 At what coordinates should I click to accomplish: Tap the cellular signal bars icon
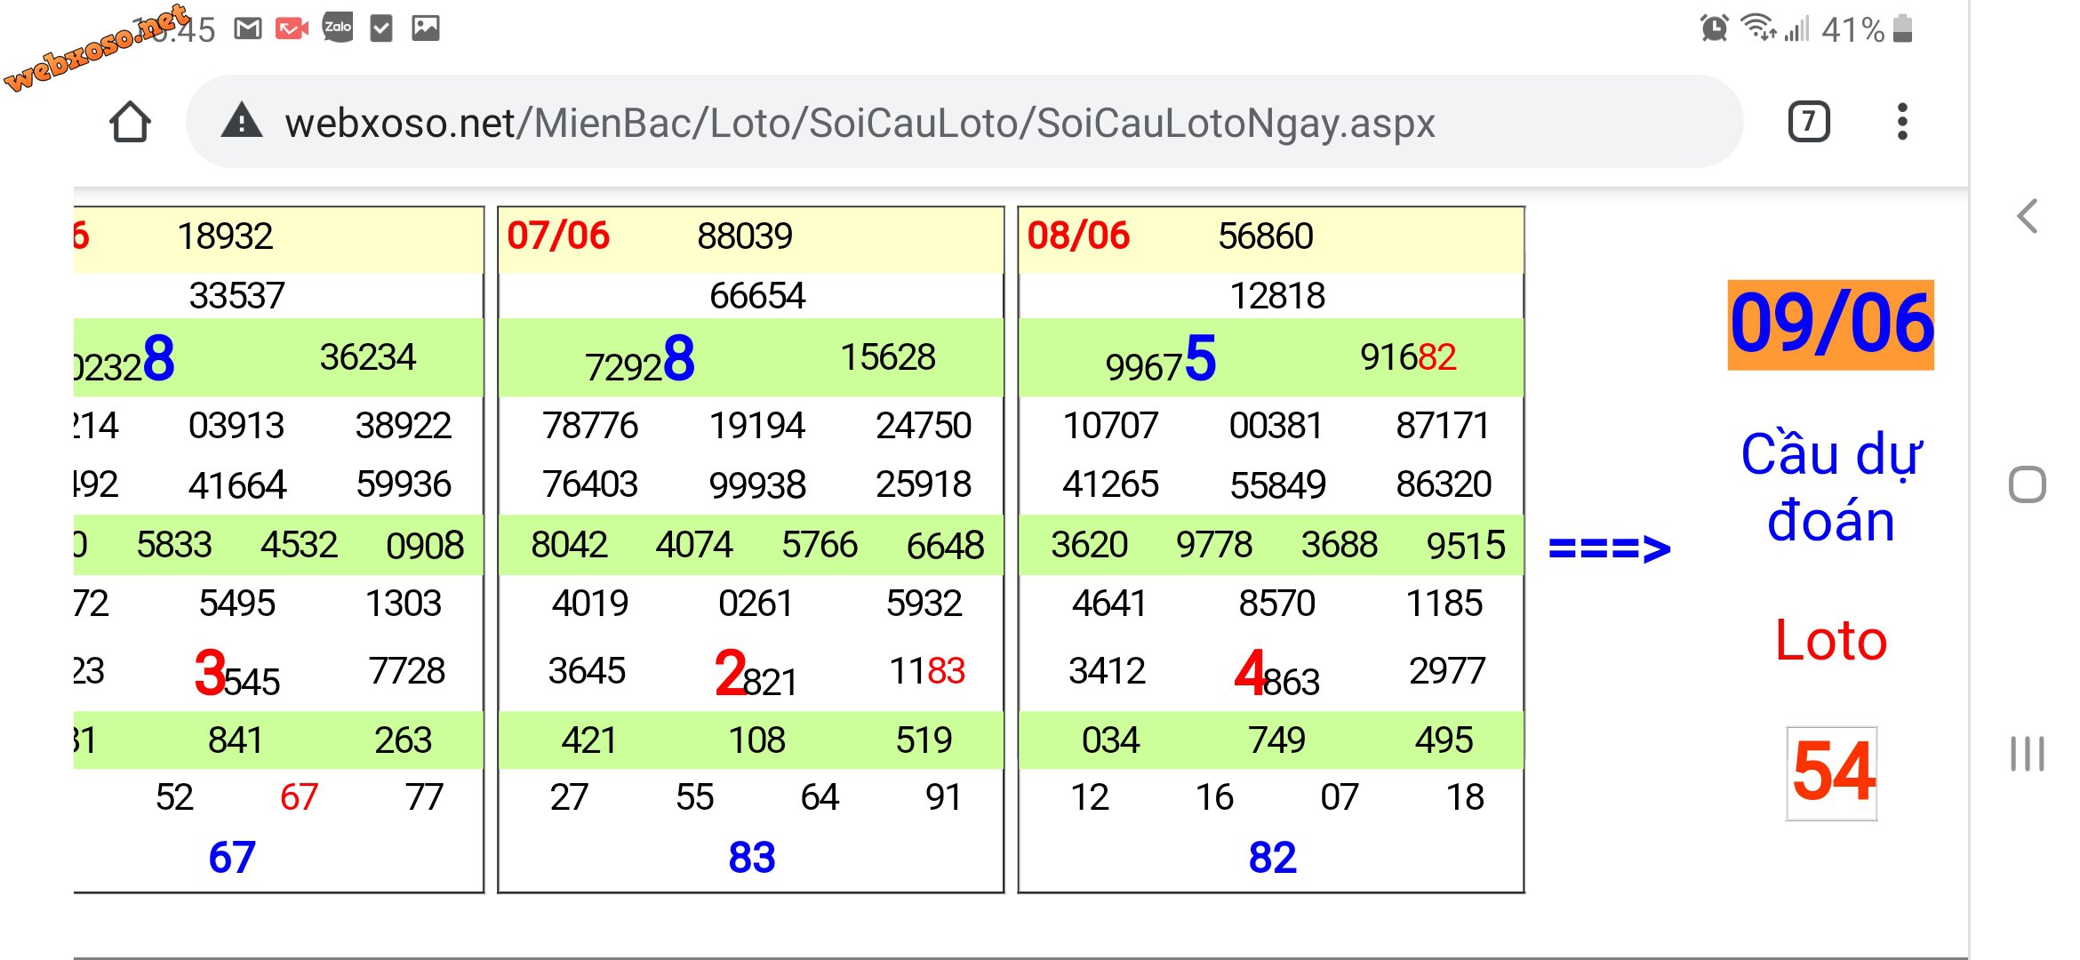tap(1796, 29)
